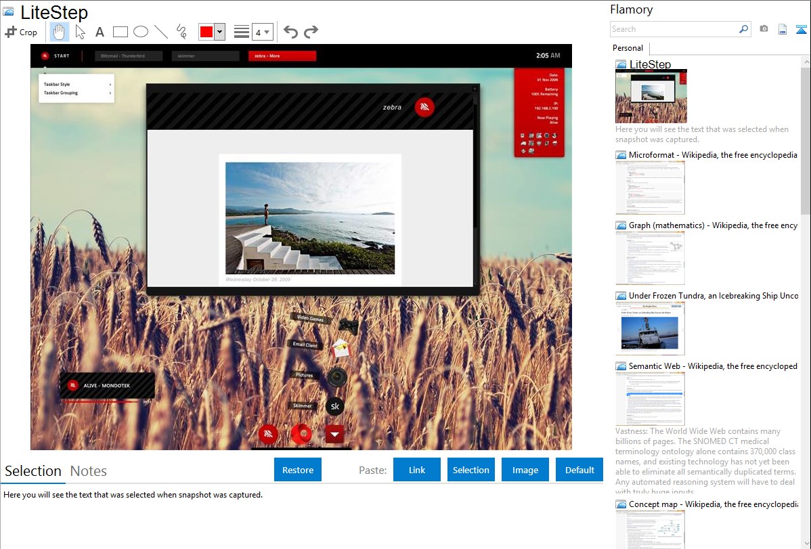Select the Line drawing tool
The width and height of the screenshot is (811, 549).
[161, 32]
